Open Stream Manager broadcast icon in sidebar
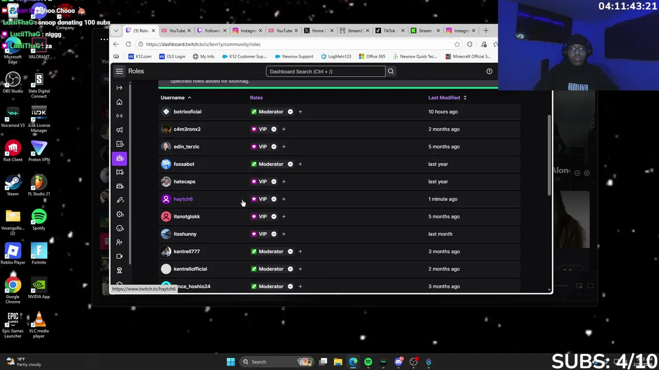 click(119, 116)
